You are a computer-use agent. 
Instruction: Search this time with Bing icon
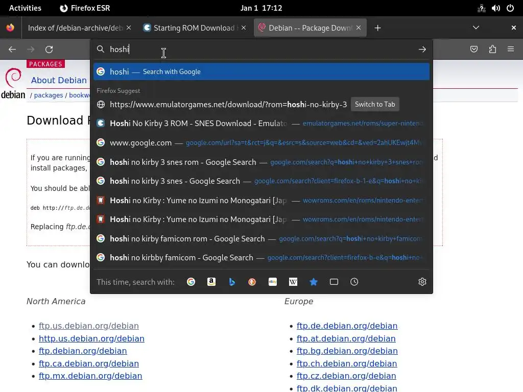click(x=232, y=282)
